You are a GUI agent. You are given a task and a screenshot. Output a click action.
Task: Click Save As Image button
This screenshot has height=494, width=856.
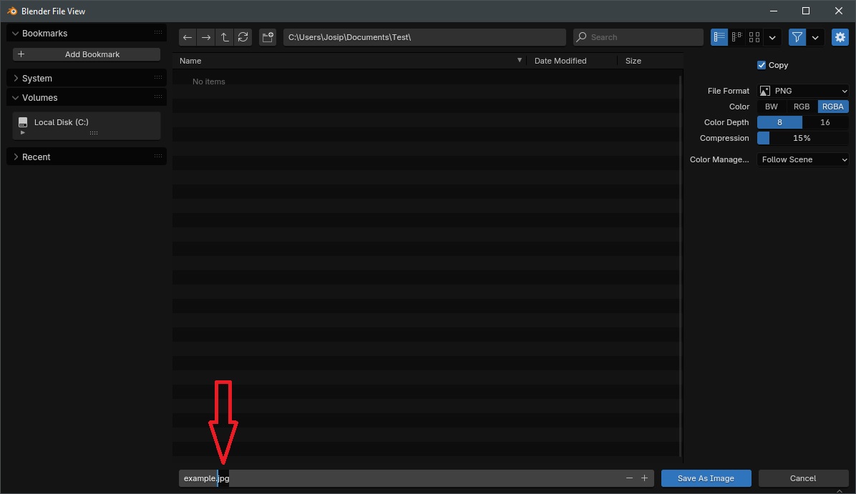[x=706, y=478]
